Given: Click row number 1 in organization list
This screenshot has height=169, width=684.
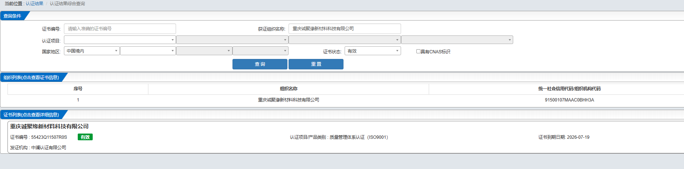Looking at the screenshot, I should tap(78, 100).
